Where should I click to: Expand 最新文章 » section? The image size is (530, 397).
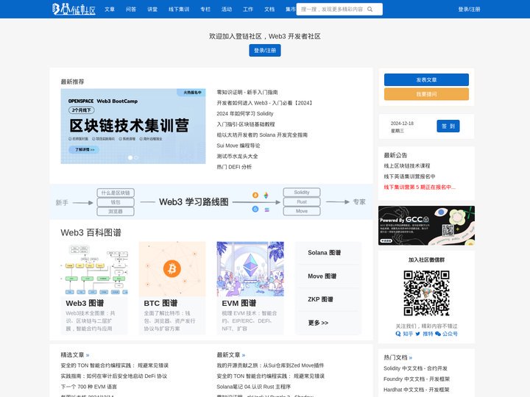(x=231, y=355)
